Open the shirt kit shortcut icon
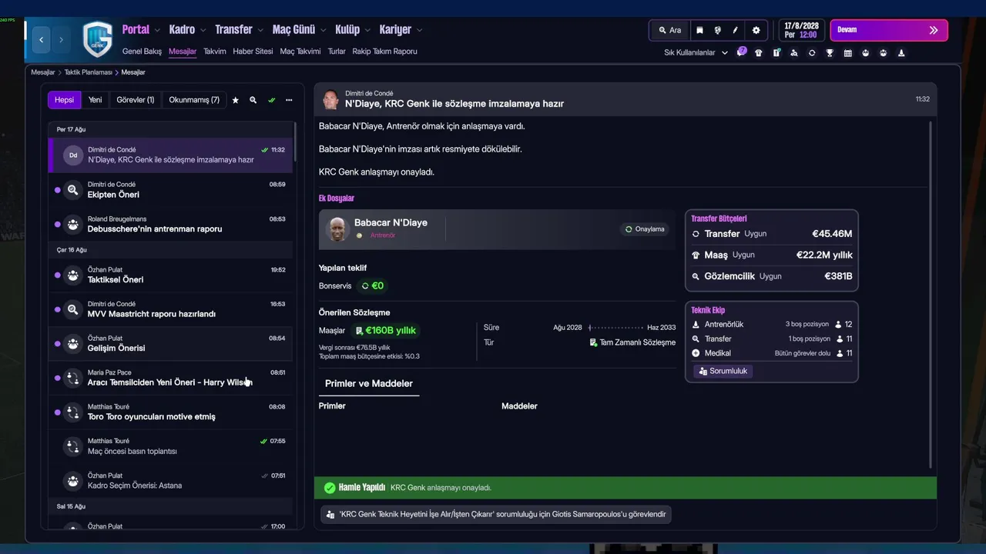The image size is (986, 554). (x=759, y=53)
